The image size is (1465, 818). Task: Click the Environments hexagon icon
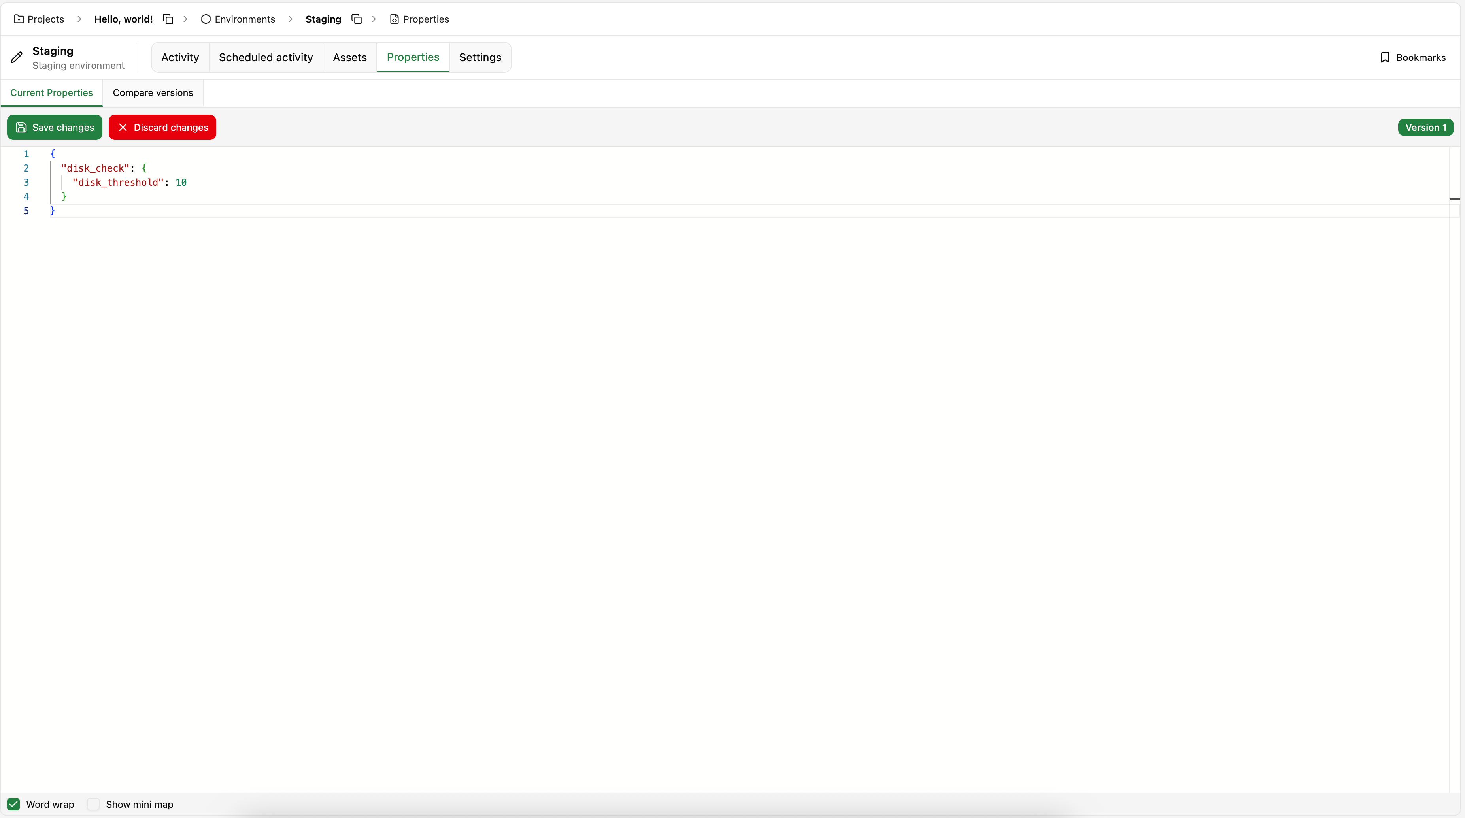(206, 19)
